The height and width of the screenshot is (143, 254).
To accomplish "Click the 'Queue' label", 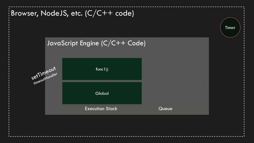I will [165, 108].
